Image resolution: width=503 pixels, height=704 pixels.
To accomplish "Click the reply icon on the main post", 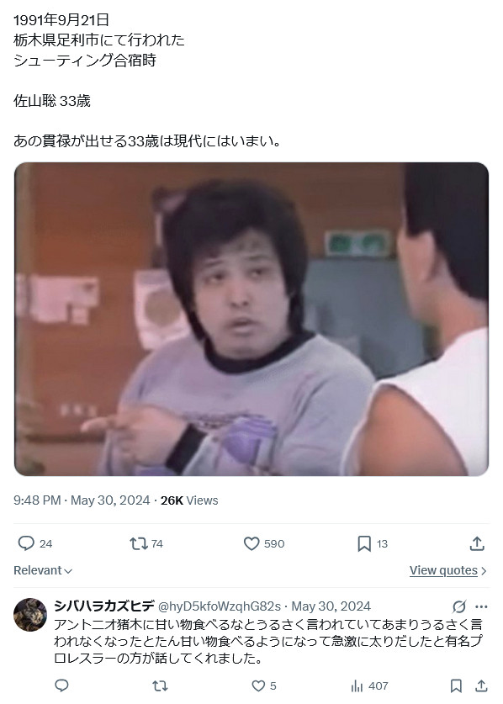I will tap(26, 543).
